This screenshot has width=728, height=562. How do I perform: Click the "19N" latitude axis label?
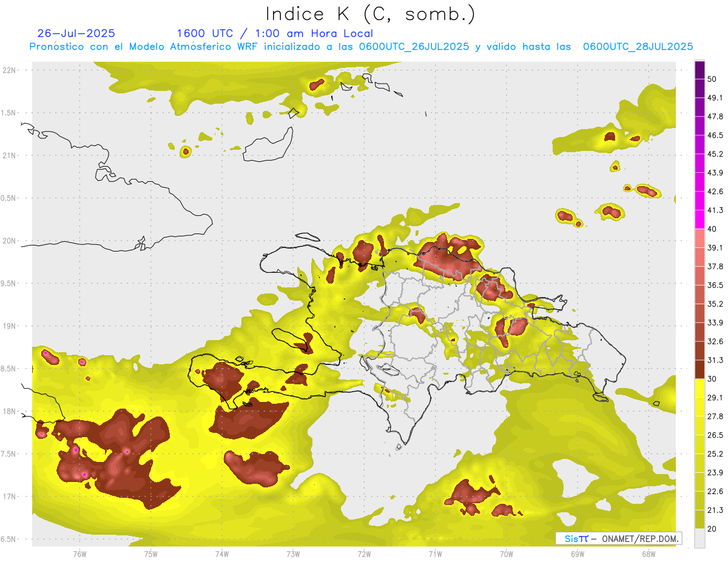pyautogui.click(x=10, y=326)
